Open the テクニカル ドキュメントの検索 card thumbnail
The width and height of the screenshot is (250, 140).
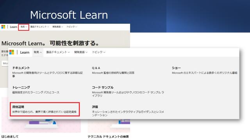point(109,126)
